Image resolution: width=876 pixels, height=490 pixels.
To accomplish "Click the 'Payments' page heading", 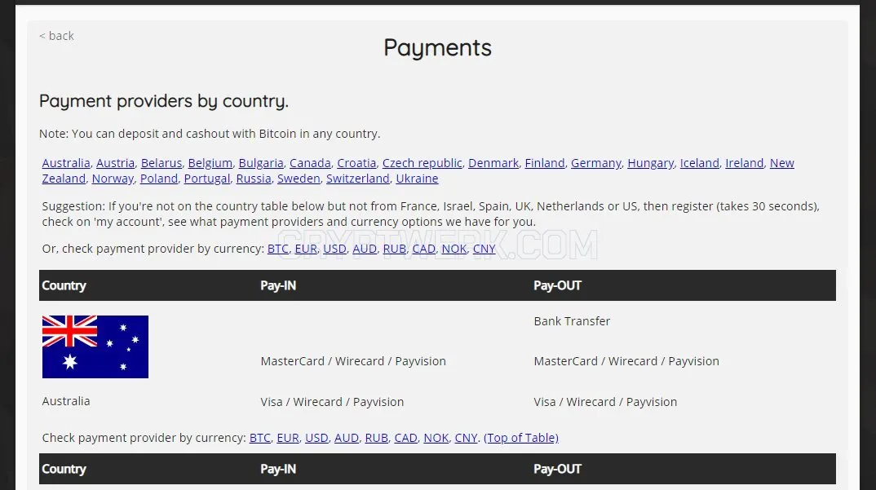I will click(437, 48).
